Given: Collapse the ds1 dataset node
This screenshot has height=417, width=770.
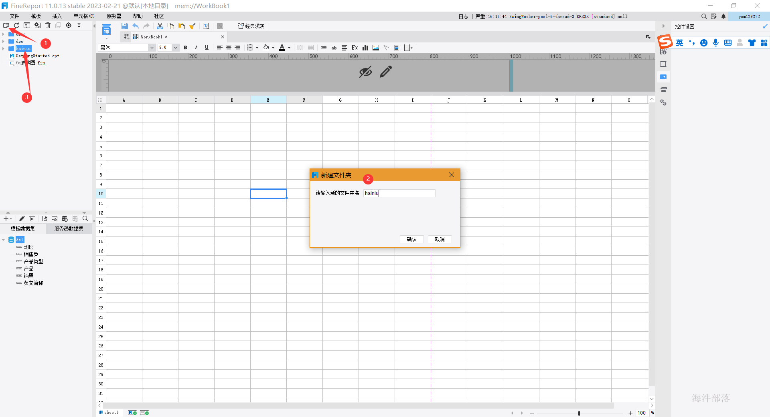Looking at the screenshot, I should tap(3, 240).
